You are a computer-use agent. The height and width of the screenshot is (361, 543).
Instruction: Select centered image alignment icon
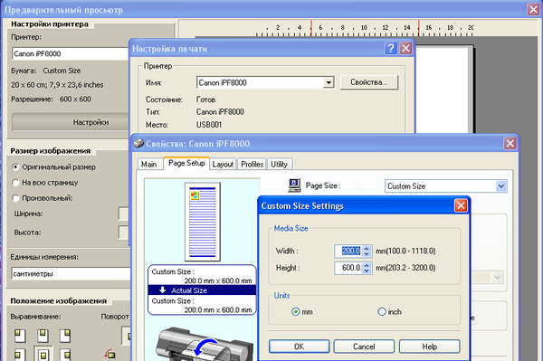[43, 355]
